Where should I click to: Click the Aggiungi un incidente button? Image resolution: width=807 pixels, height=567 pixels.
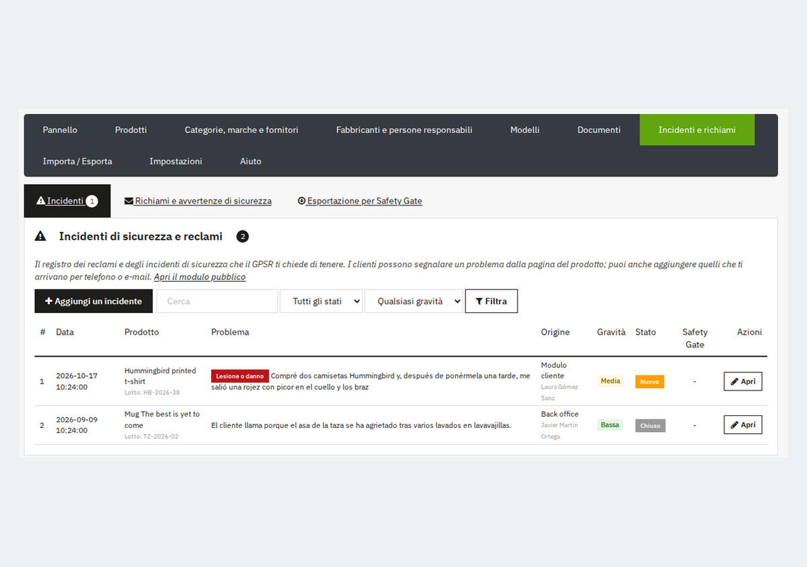[93, 302]
